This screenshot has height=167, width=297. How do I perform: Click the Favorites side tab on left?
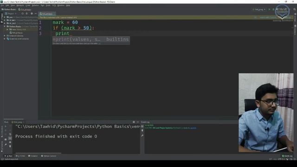(2, 147)
